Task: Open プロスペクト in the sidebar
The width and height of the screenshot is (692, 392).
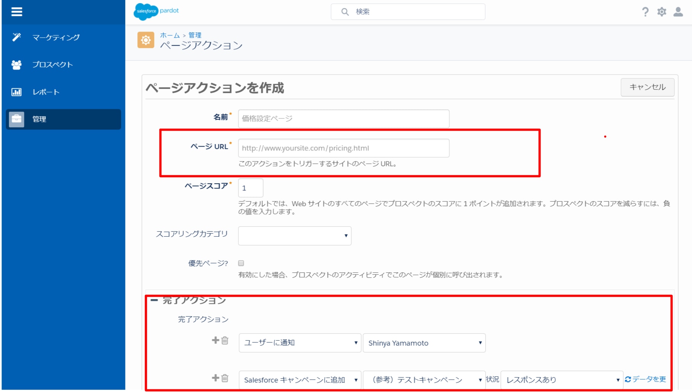Action: pos(63,65)
